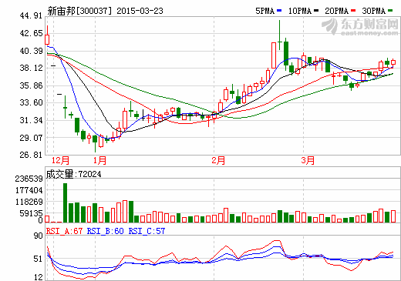This screenshot has height=281, width=401.
Task: Click the RSI_C:57 indicator label
Action: (x=147, y=231)
